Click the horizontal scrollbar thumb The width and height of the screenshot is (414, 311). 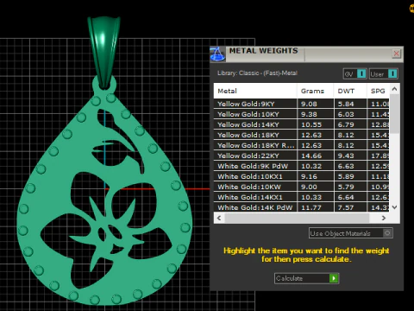pyautogui.click(x=297, y=218)
